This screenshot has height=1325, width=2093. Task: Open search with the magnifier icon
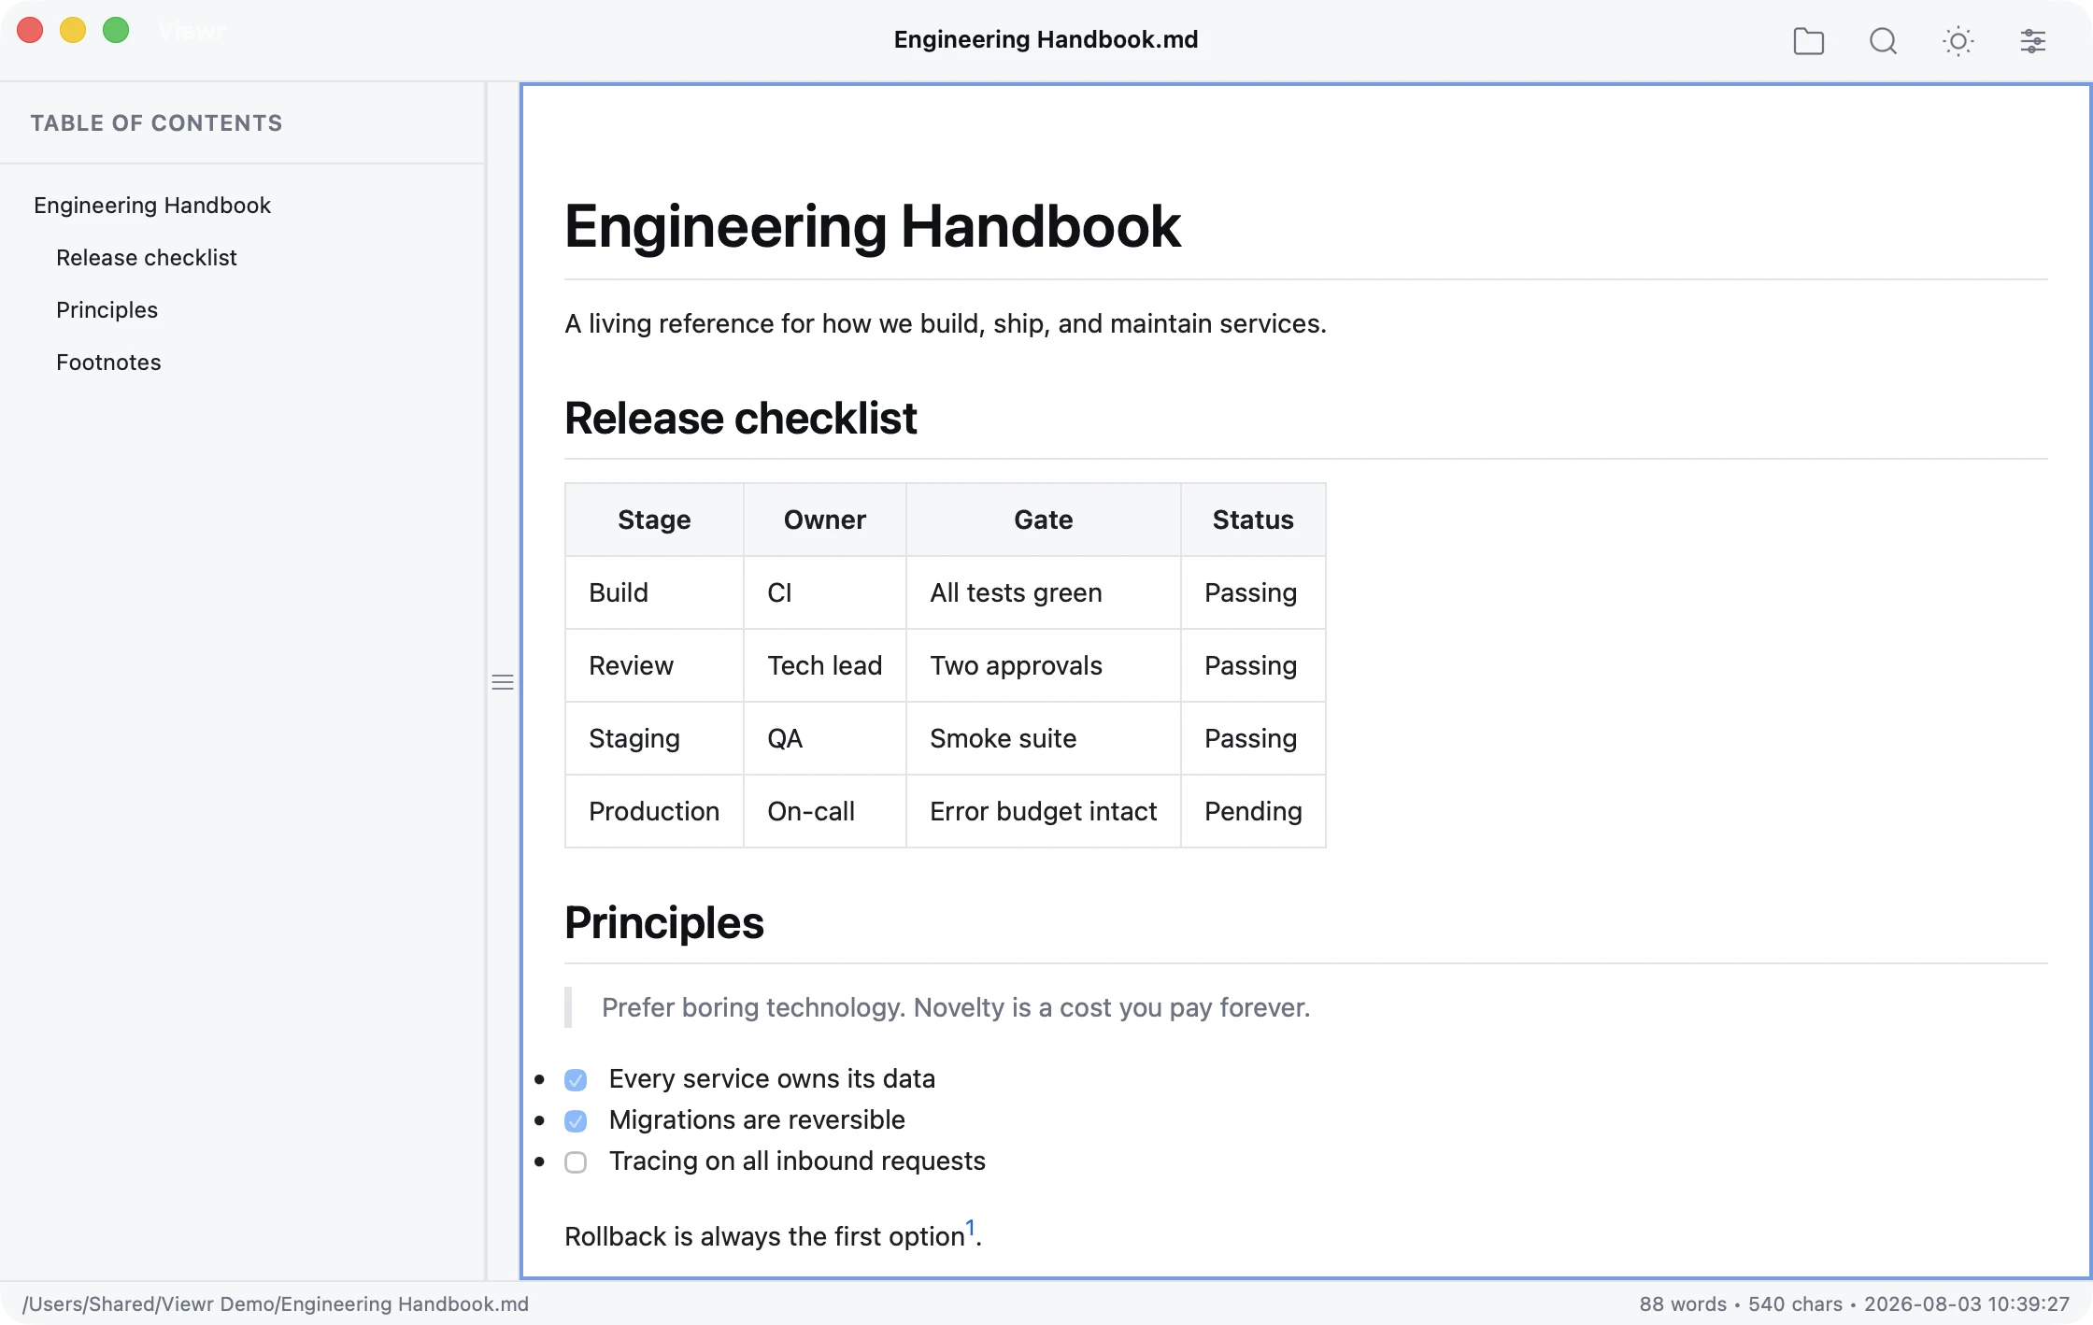coord(1883,41)
